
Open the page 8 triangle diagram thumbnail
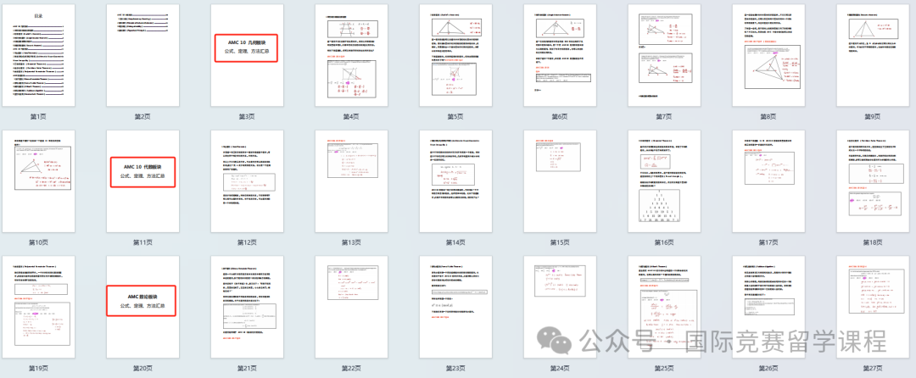(768, 55)
